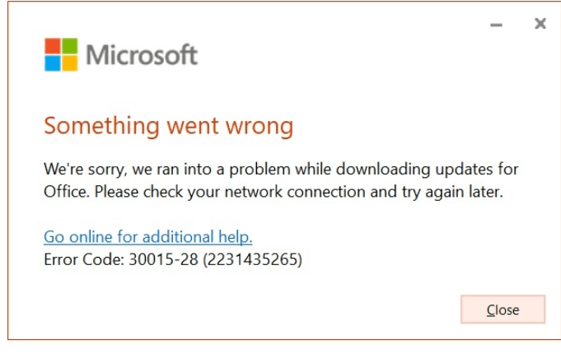The width and height of the screenshot is (561, 354).
Task: Click the blue square in Microsoft logo
Action: point(53,63)
